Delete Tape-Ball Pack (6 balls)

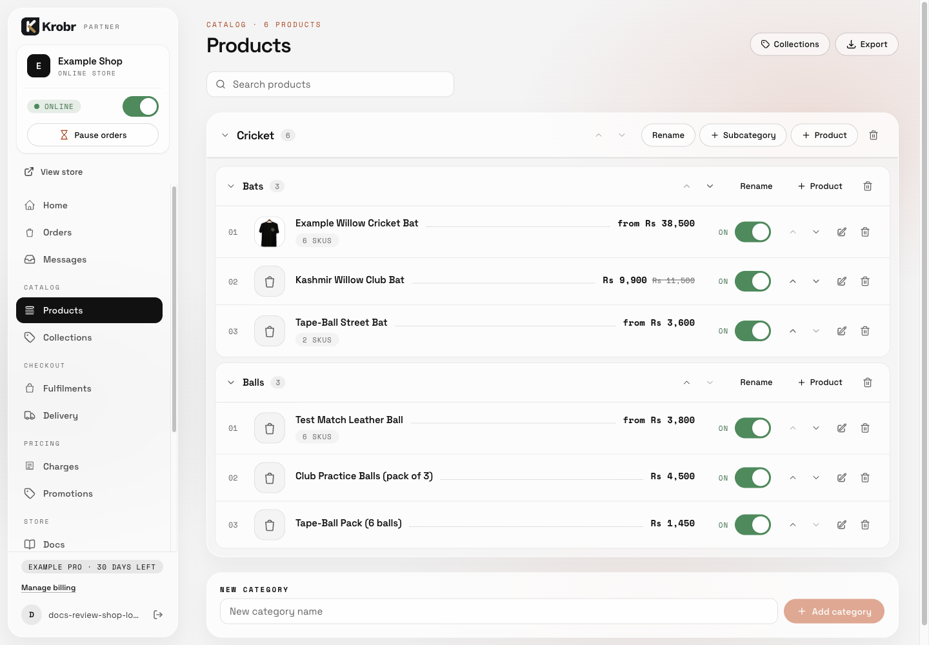(865, 525)
